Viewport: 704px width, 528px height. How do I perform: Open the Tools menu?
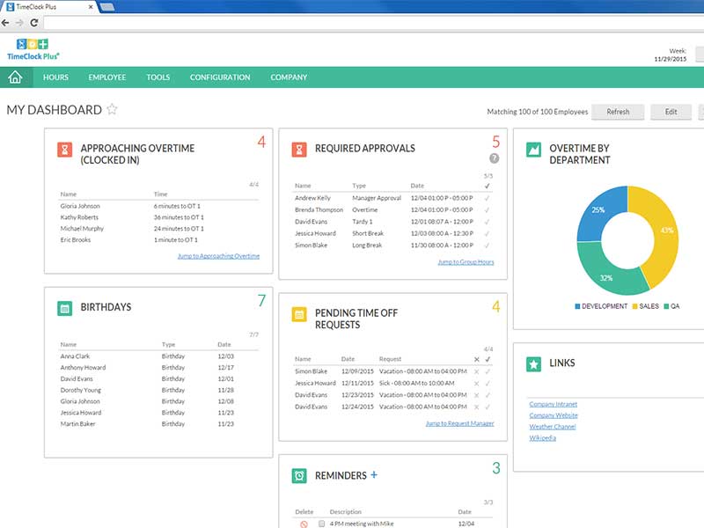point(158,77)
